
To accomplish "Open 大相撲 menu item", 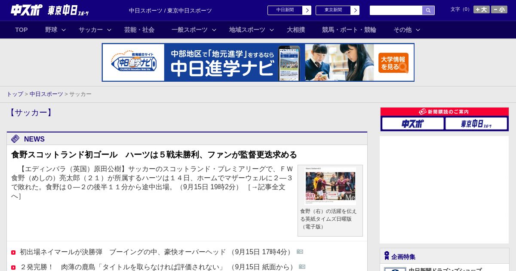I will [x=296, y=30].
